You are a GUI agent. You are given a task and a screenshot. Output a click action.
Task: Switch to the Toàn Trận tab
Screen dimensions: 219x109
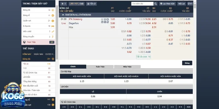click(100, 66)
